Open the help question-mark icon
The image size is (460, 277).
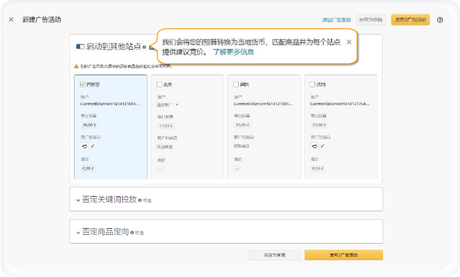(440, 20)
